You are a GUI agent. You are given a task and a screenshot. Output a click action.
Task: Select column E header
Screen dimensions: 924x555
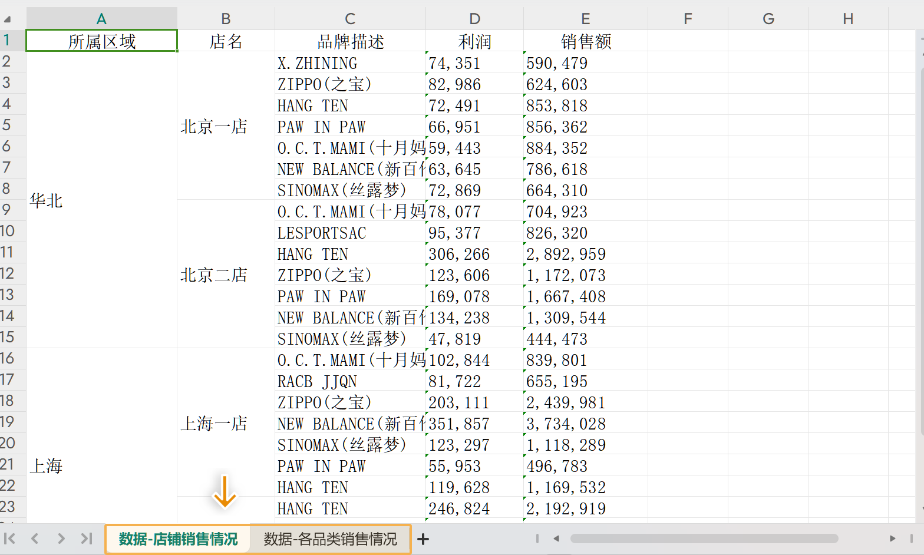(585, 19)
